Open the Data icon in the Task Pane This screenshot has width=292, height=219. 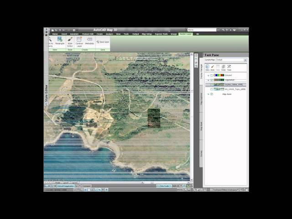pos(207,68)
